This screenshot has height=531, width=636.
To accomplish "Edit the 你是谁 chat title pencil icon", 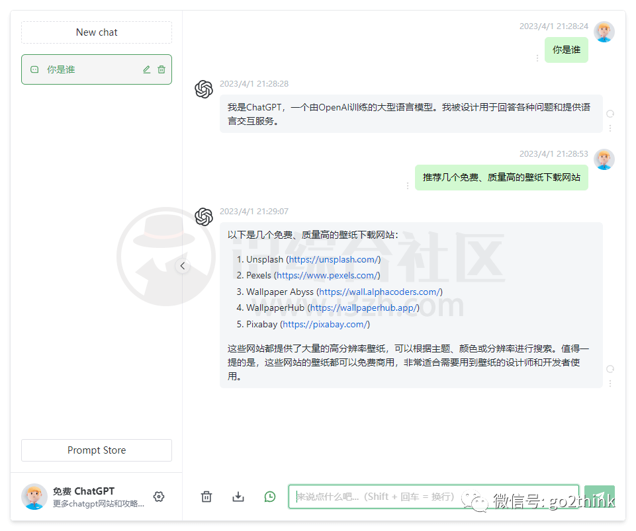I will click(147, 69).
